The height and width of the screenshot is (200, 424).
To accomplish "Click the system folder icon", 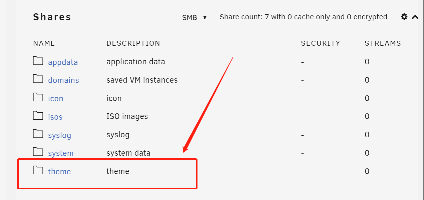I will tap(38, 152).
